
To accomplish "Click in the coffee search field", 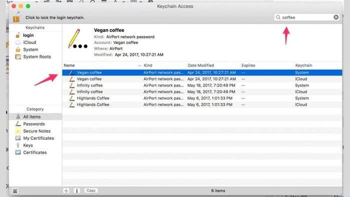I will click(307, 17).
